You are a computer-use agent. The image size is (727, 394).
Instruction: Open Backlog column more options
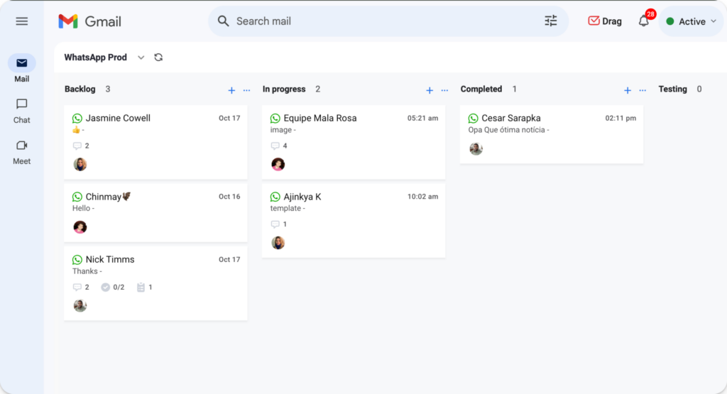coord(246,90)
